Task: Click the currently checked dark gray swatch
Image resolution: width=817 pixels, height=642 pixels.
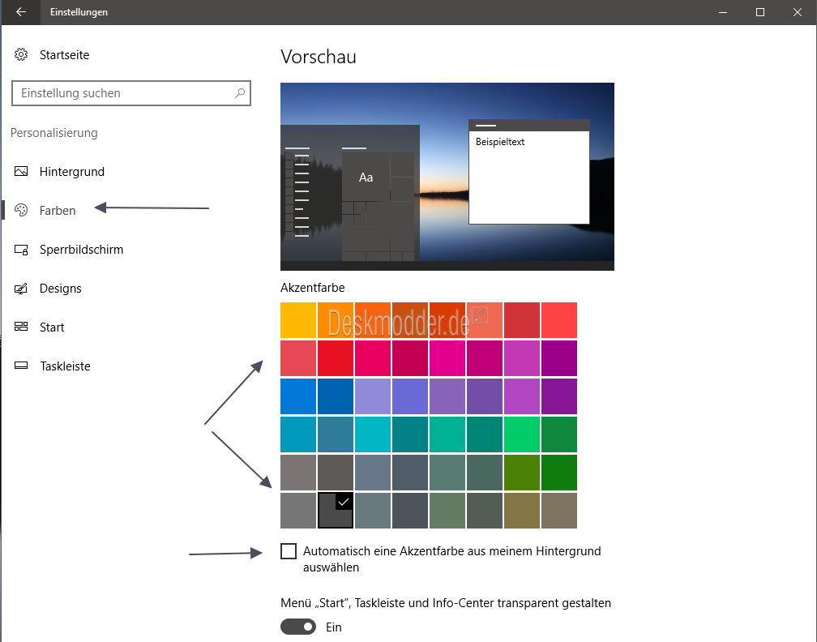Action: click(x=335, y=510)
